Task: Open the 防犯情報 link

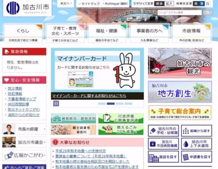Action: [x=15, y=94]
